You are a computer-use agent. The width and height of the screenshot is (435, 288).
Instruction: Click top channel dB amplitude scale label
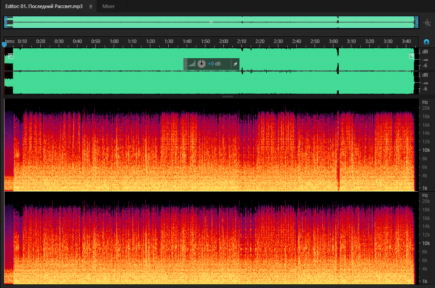tap(425, 52)
